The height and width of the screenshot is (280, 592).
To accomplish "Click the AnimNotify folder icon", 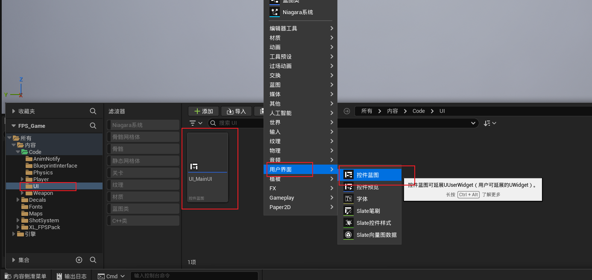I will pyautogui.click(x=29, y=159).
